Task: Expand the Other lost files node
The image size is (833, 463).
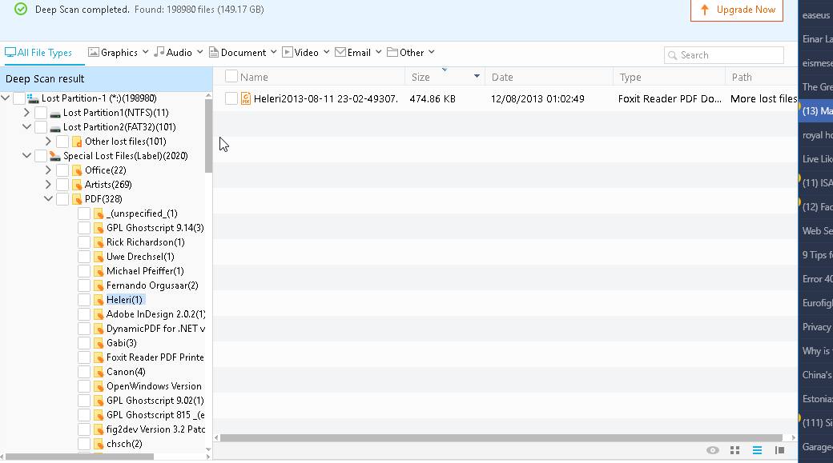Action: click(48, 142)
